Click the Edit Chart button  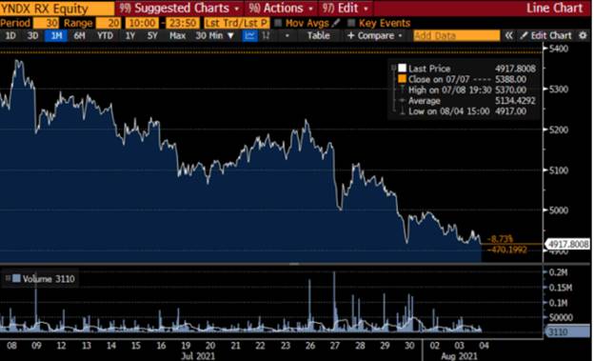(545, 35)
